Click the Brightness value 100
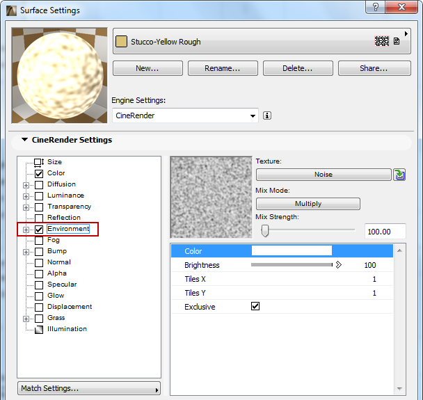The height and width of the screenshot is (400, 423). 370,265
